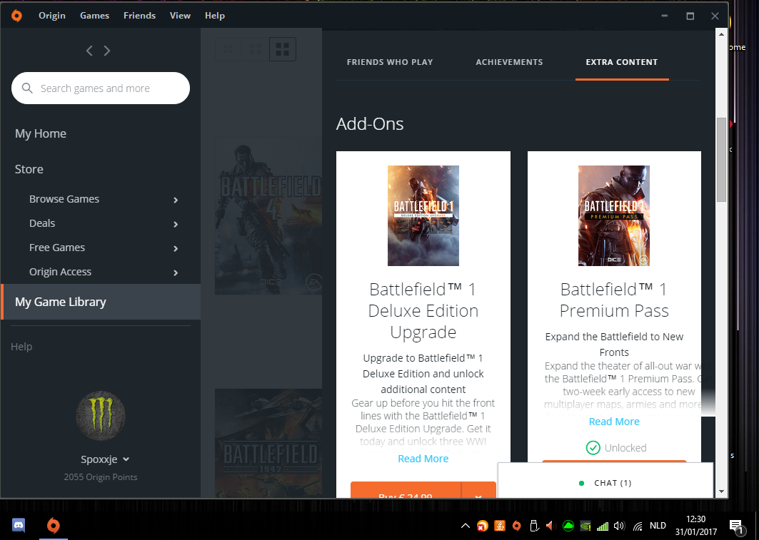759x540 pixels.
Task: Click the Add-Ons heading
Action: [x=370, y=123]
